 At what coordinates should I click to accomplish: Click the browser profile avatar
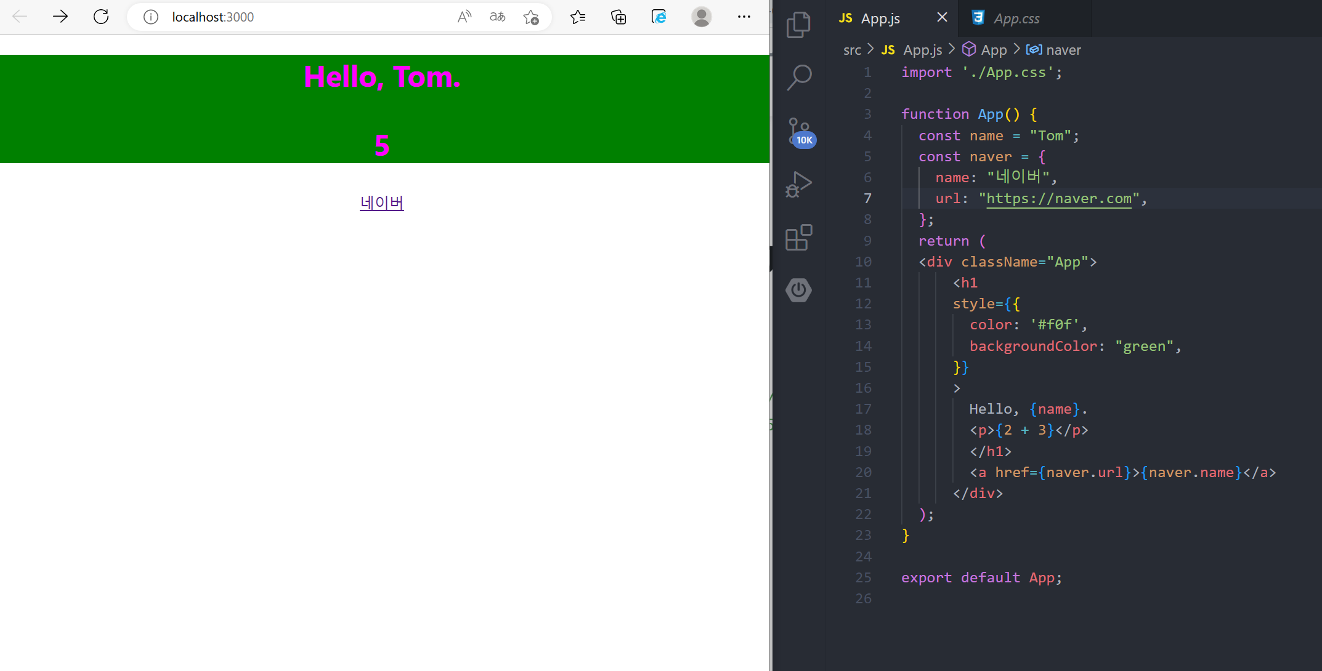701,17
